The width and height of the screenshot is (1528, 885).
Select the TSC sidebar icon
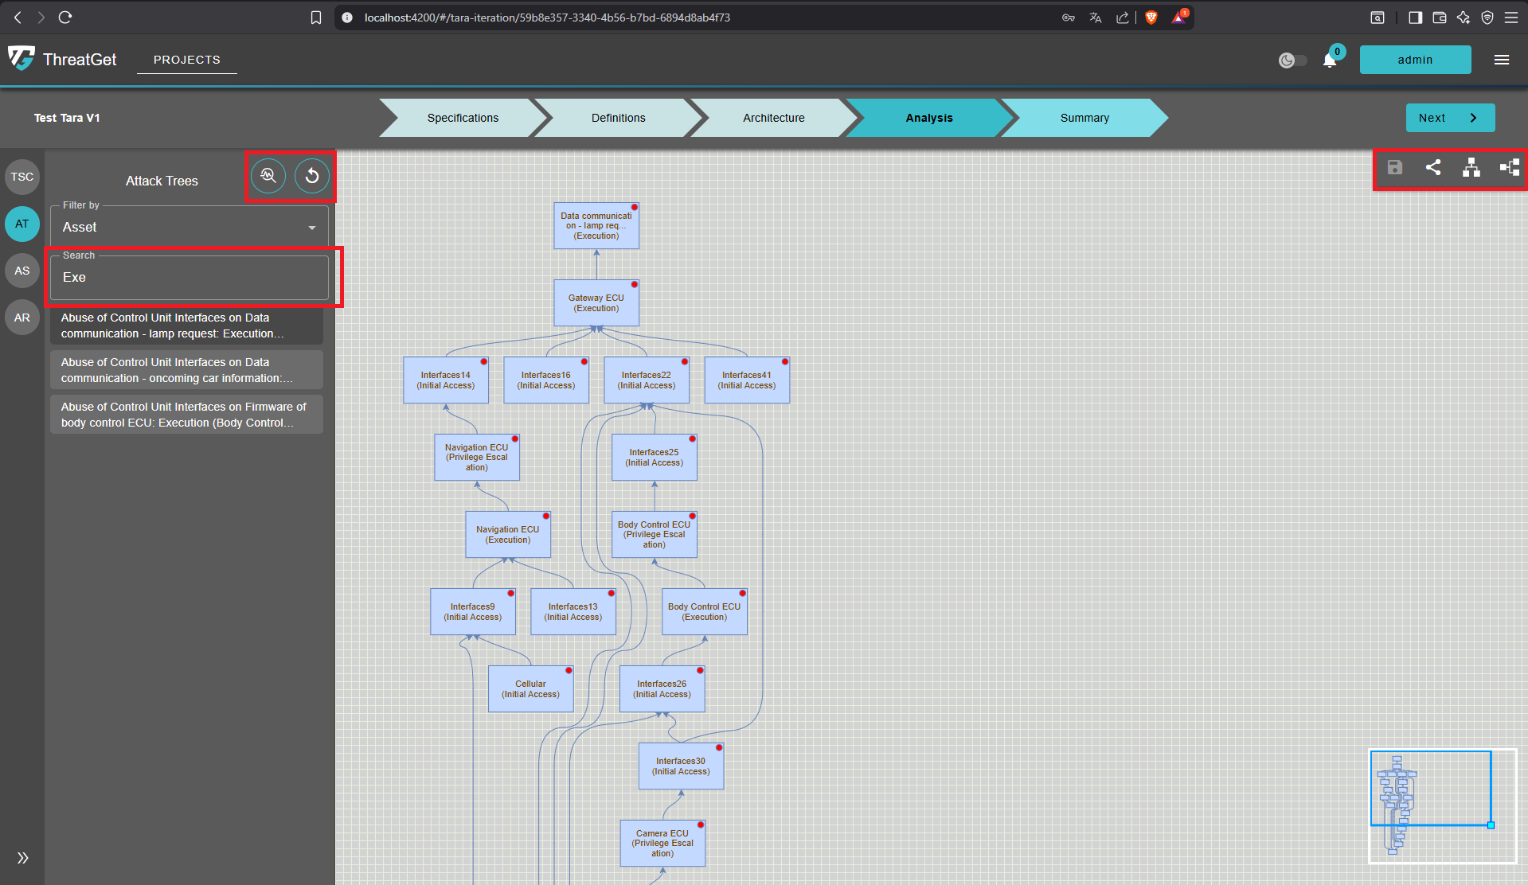pos(21,177)
